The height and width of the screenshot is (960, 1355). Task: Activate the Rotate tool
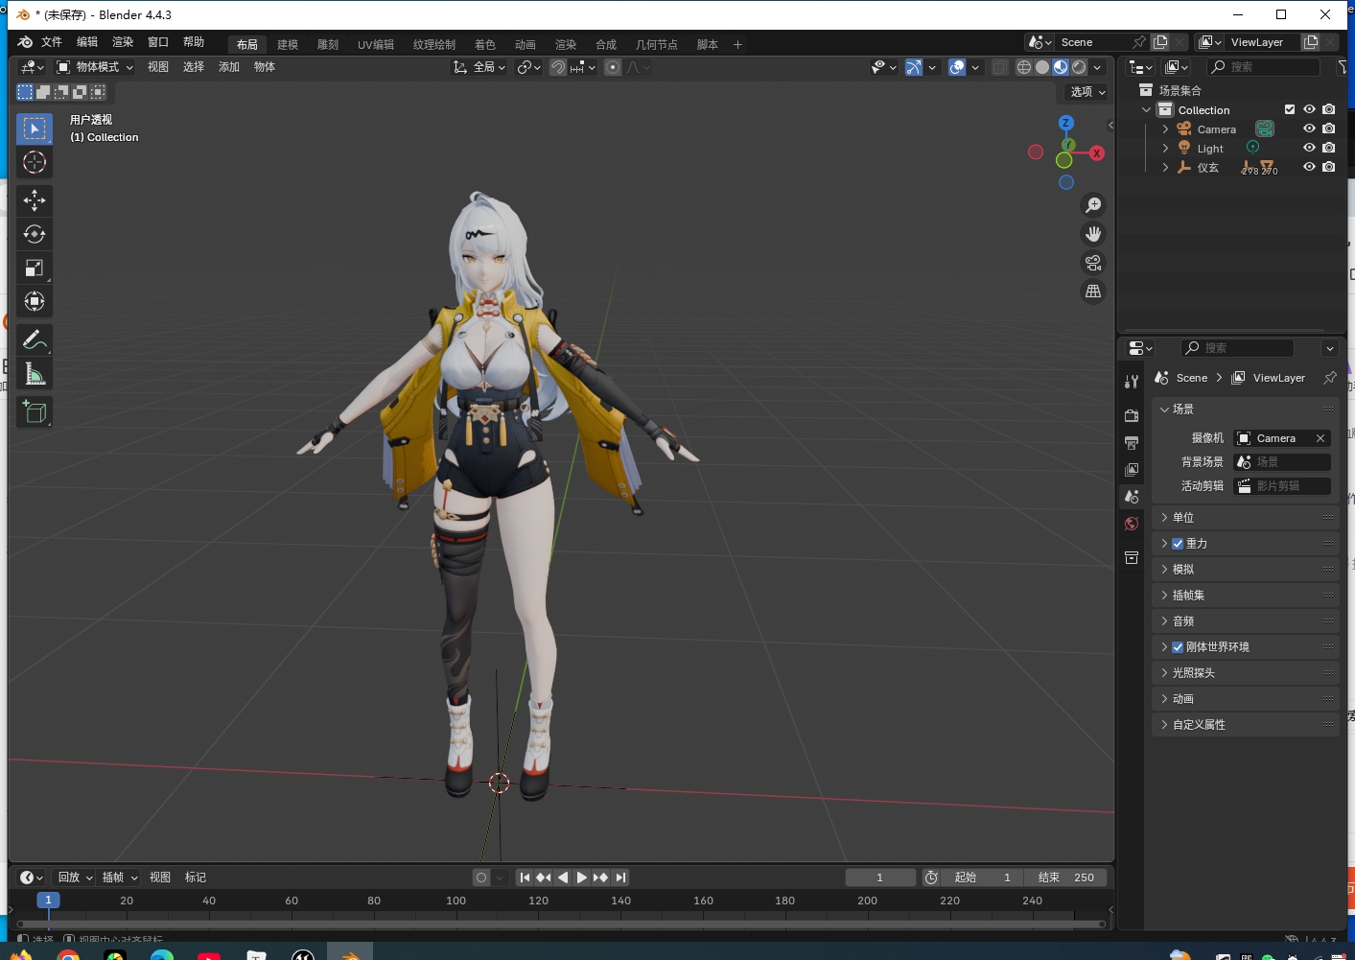coord(35,234)
